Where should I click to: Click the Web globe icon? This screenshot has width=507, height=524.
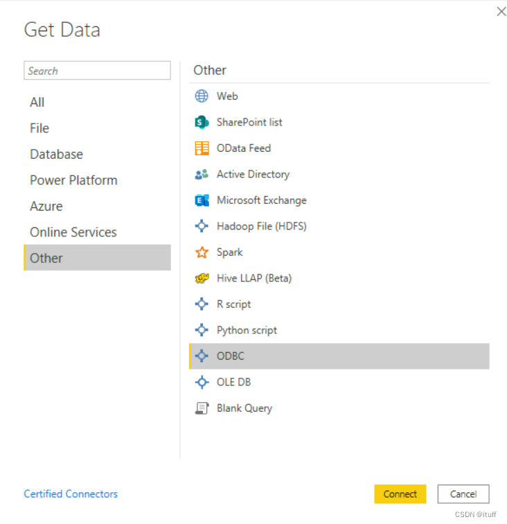[202, 96]
